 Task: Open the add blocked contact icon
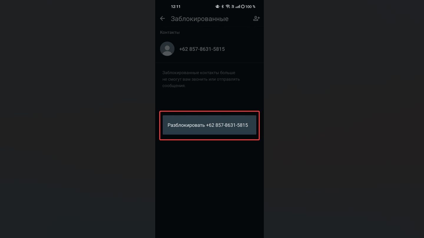tap(256, 19)
